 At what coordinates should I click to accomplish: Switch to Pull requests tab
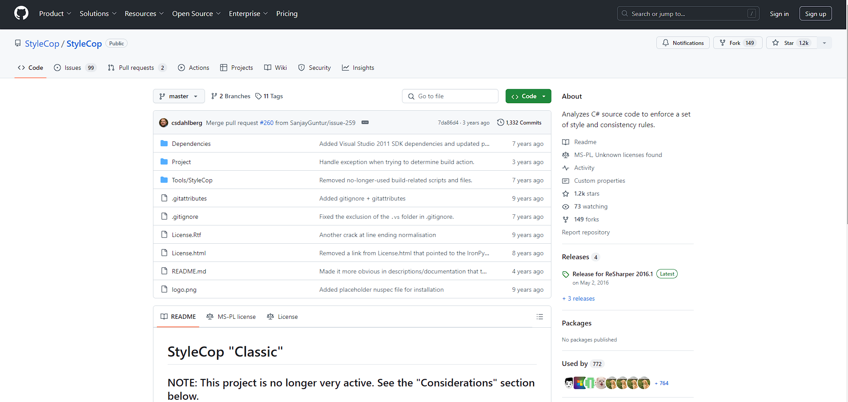tap(136, 68)
